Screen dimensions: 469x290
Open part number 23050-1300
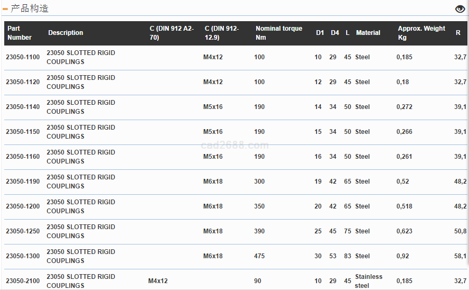[x=23, y=256]
